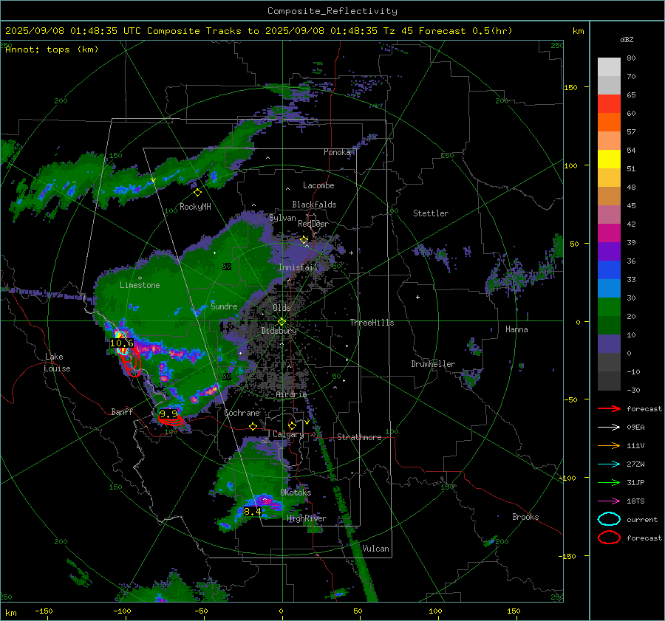Click the Innisfail map label

pos(299,267)
